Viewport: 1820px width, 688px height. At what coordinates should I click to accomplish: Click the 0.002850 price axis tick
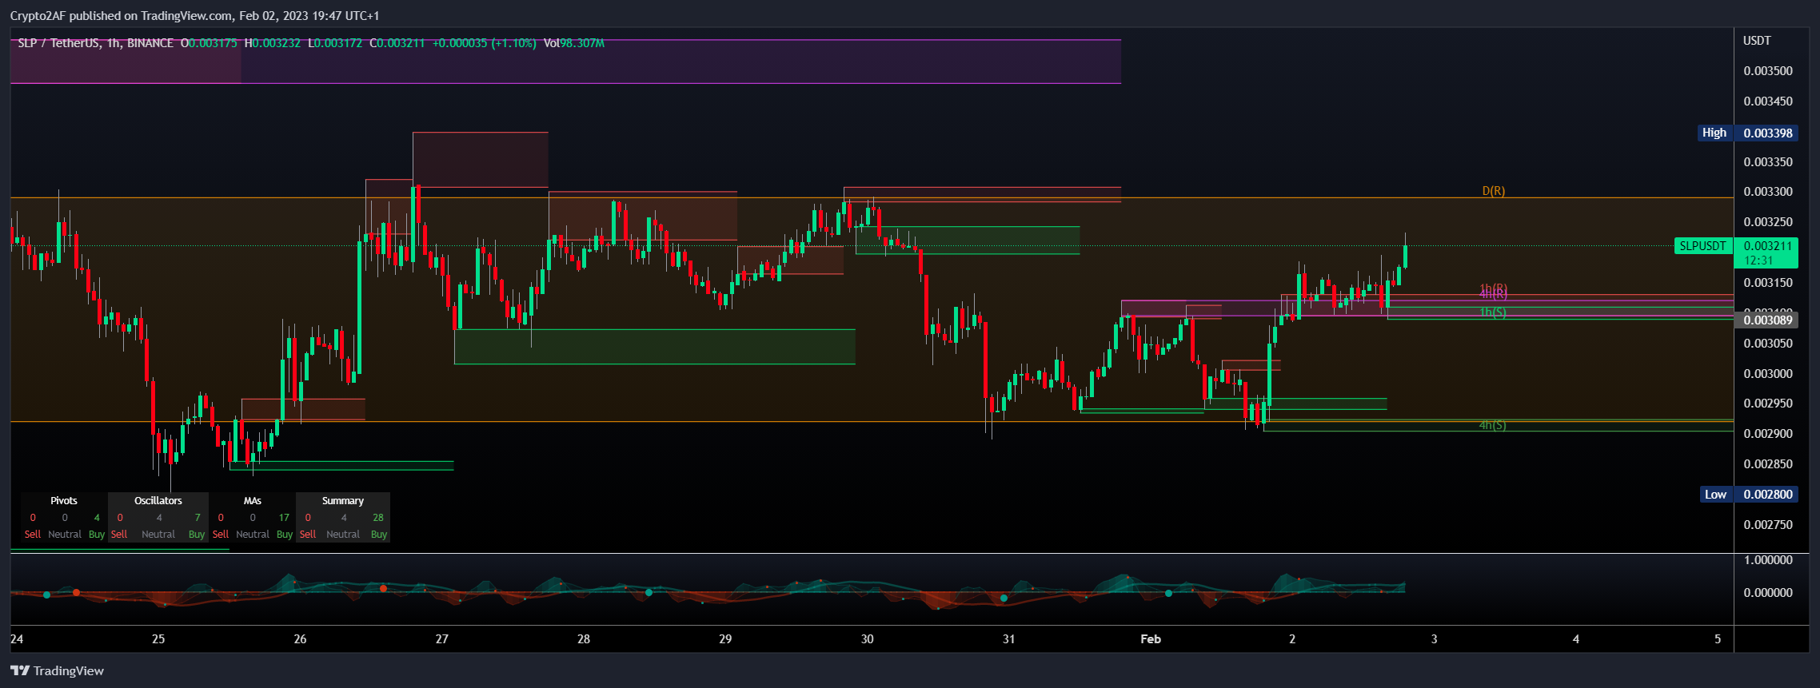click(x=1768, y=464)
